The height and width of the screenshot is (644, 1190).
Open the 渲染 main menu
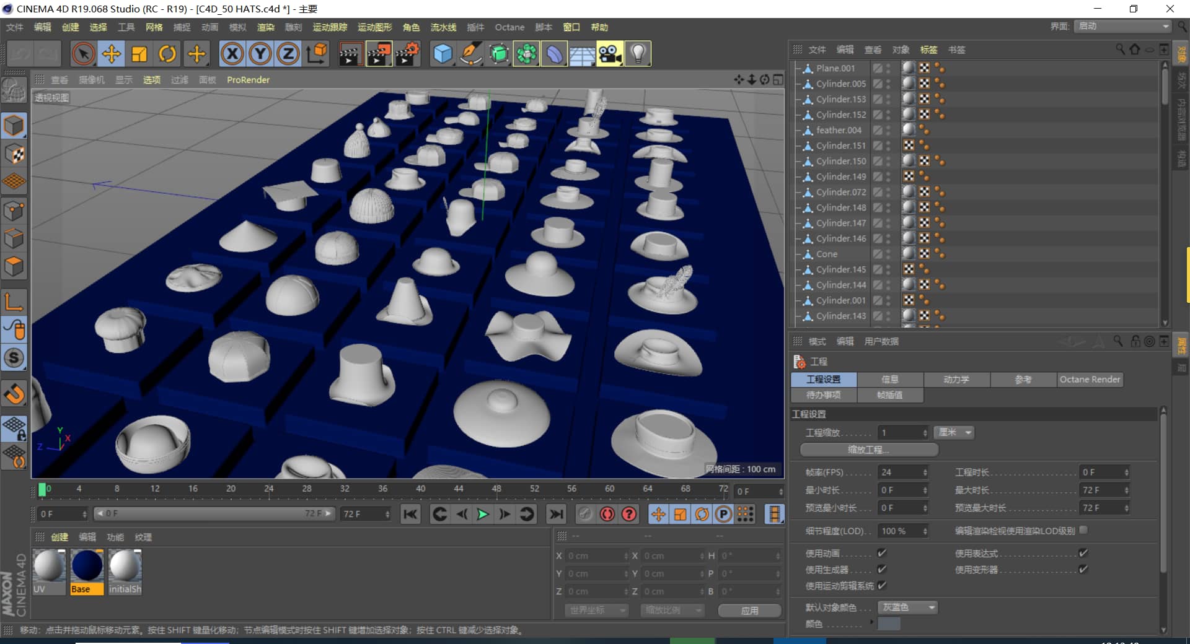pyautogui.click(x=266, y=27)
